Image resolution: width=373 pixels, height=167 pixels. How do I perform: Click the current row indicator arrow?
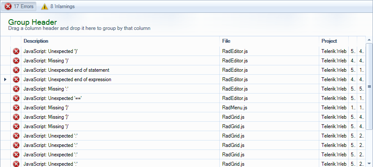(x=5, y=79)
